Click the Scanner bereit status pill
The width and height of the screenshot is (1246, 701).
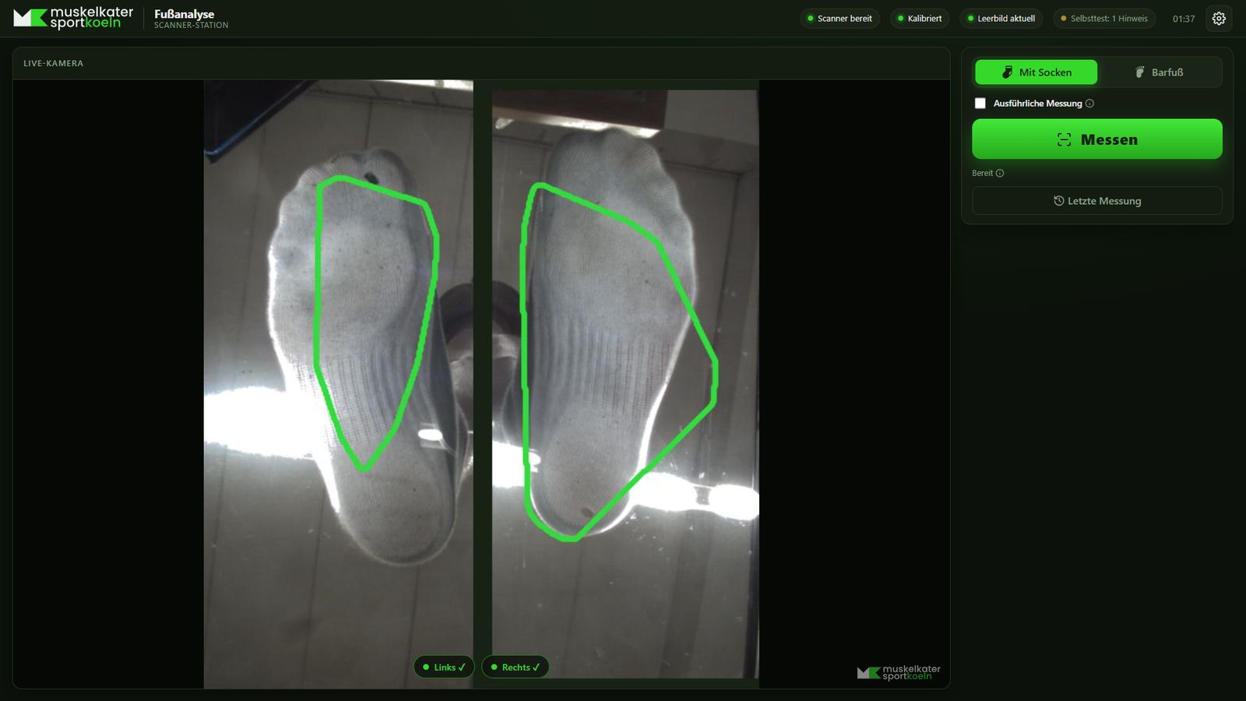coord(839,19)
